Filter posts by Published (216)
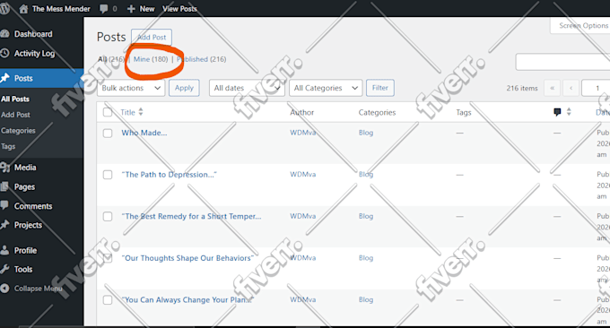 (x=202, y=59)
